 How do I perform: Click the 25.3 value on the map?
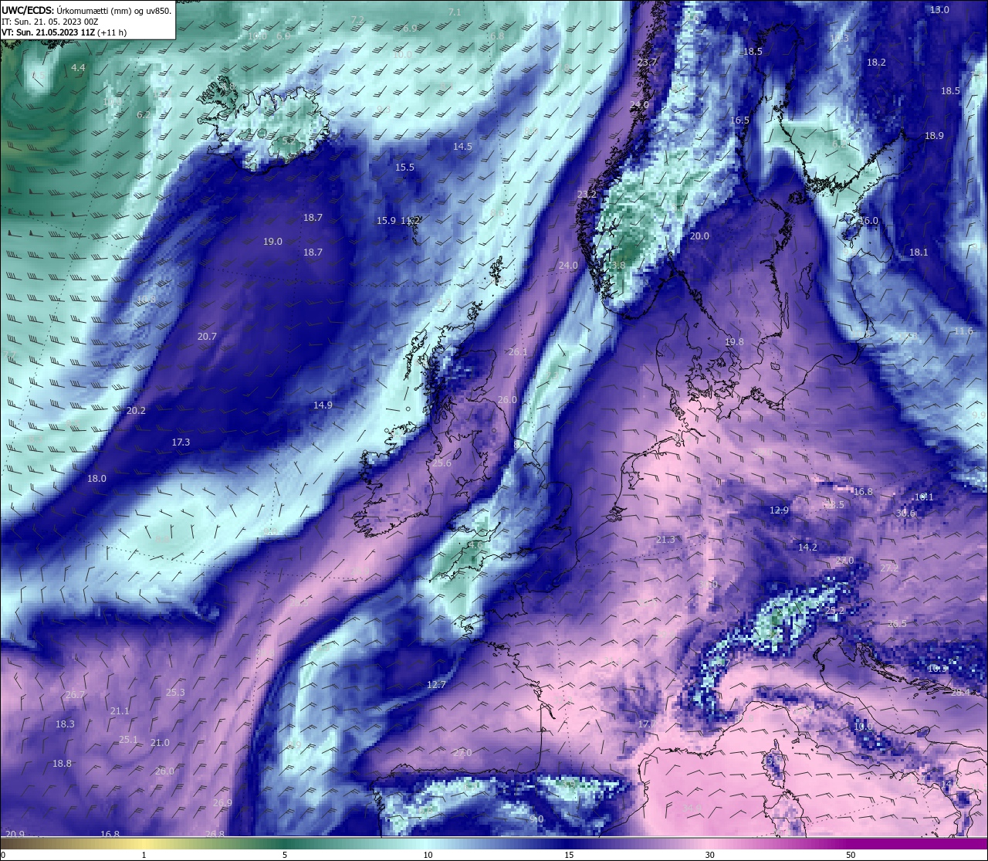click(175, 693)
